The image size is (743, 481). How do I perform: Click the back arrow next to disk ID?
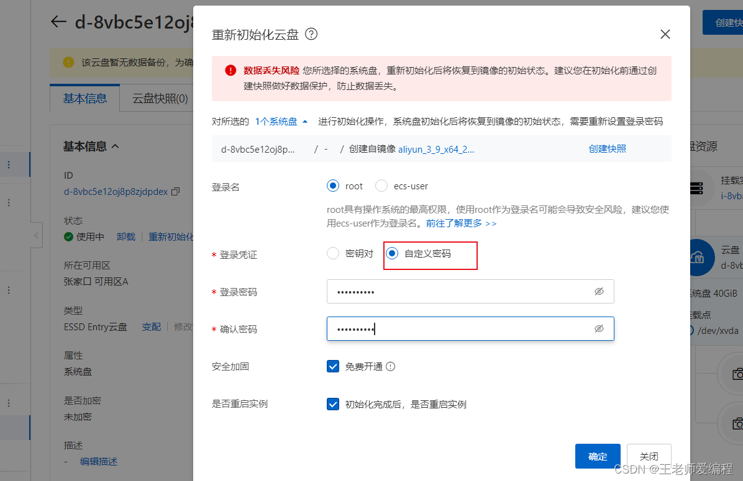tap(58, 21)
